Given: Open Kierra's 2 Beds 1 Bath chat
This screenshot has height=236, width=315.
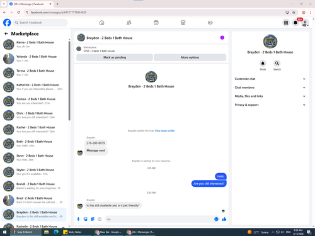Looking at the screenshot, I should pyautogui.click(x=35, y=45).
